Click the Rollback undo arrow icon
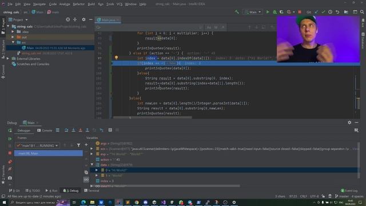 [337, 12]
